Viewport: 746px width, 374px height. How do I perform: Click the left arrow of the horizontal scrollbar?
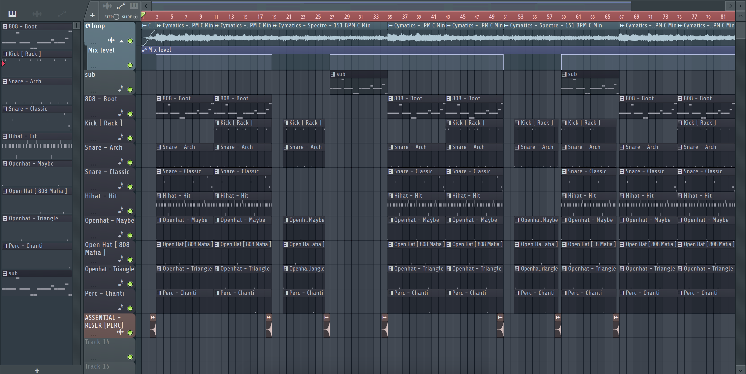pyautogui.click(x=146, y=6)
